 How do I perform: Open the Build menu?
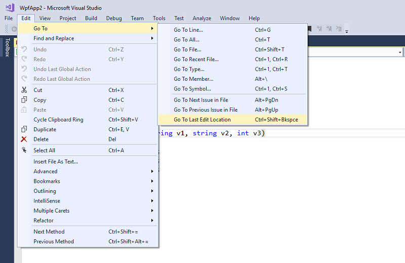click(91, 18)
